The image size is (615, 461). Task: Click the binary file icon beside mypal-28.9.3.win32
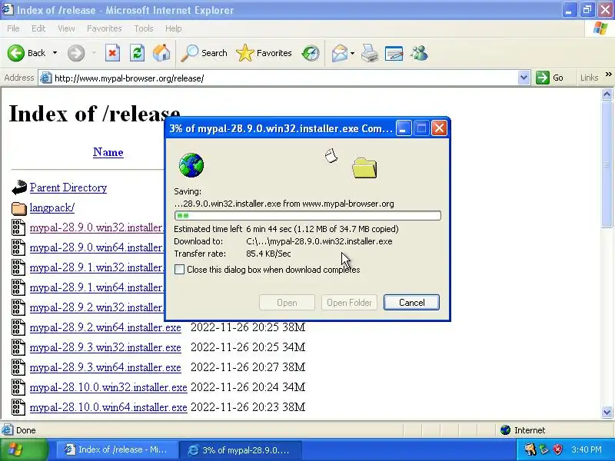click(x=18, y=347)
